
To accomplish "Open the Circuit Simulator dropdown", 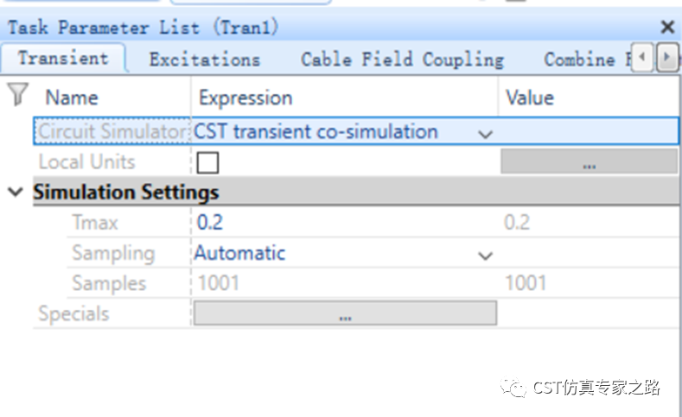I will (x=485, y=134).
